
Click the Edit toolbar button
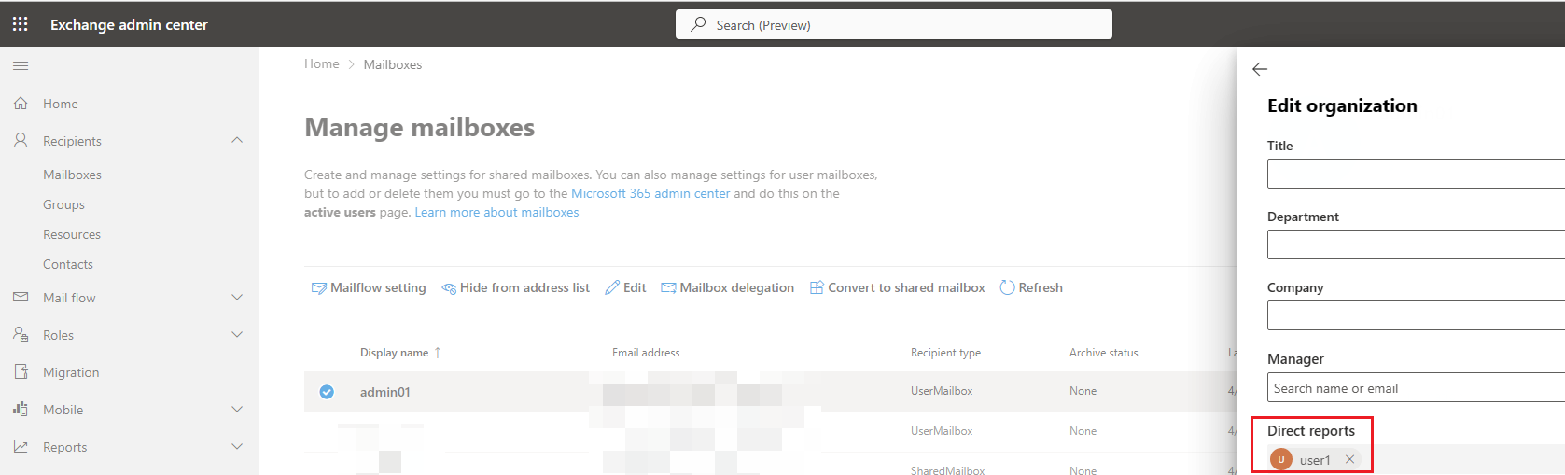[625, 287]
